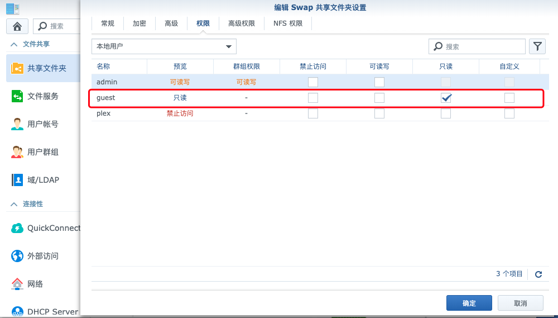558x318 pixels.
Task: Check Read/Write (可读写) for plex
Action: 379,113
